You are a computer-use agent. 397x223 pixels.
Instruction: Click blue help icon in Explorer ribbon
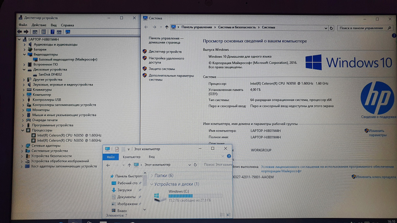coord(229,156)
